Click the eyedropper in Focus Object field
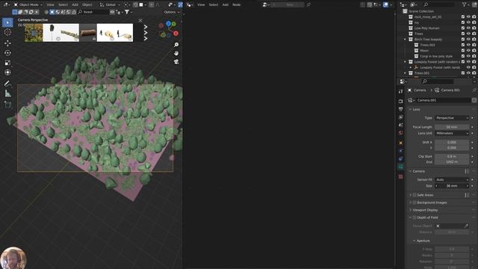This screenshot has height=269, width=478. click(x=466, y=226)
